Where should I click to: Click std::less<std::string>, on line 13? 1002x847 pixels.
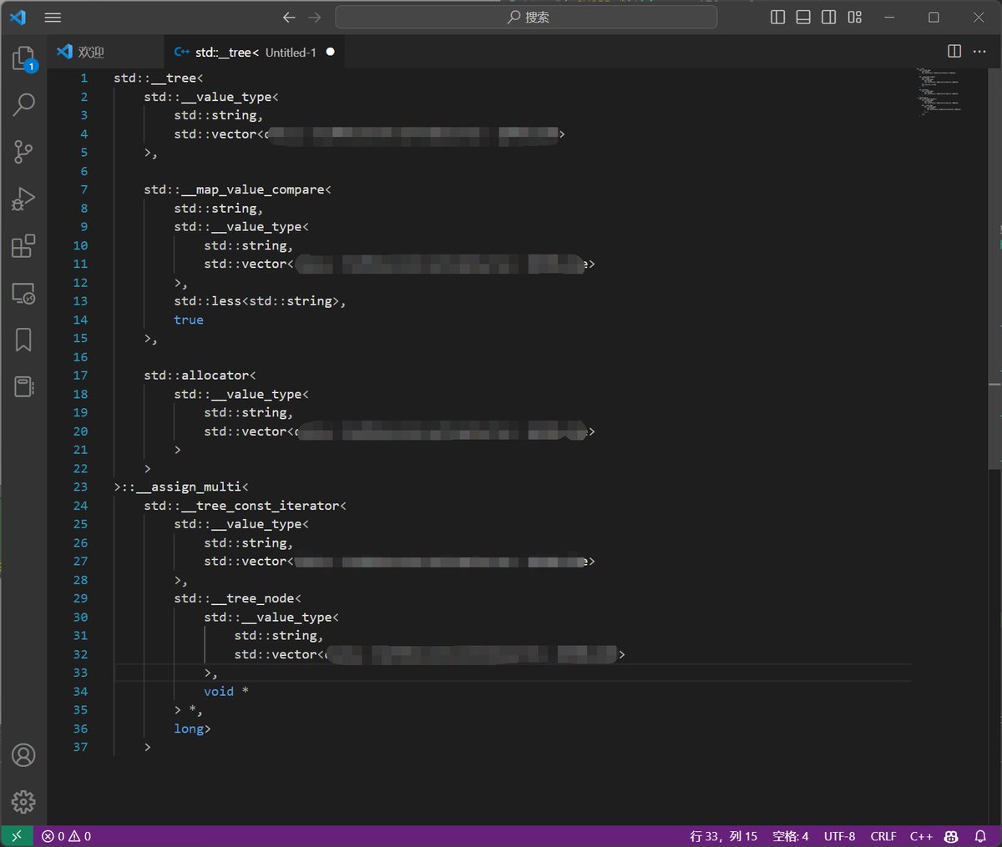point(260,301)
